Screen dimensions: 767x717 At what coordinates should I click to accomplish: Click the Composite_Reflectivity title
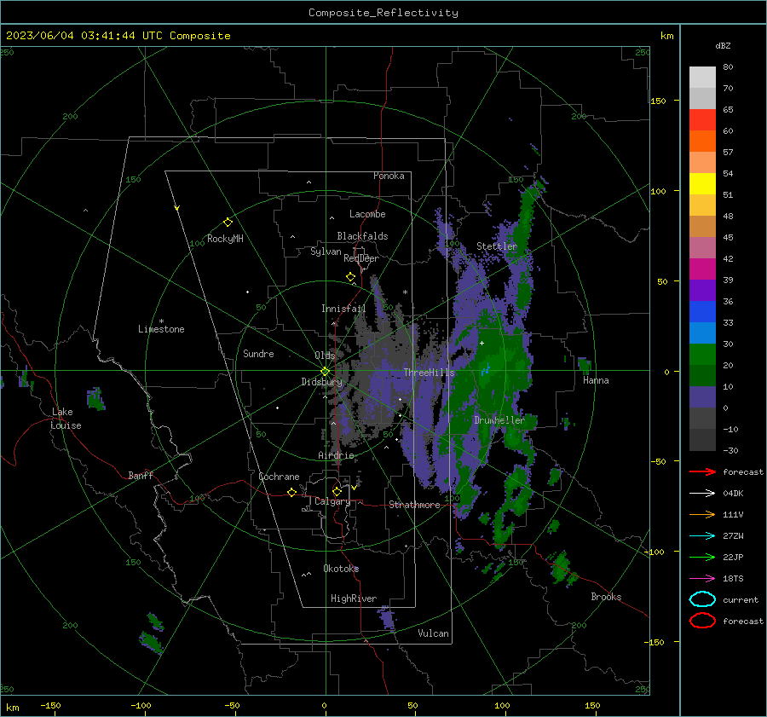[x=383, y=13]
